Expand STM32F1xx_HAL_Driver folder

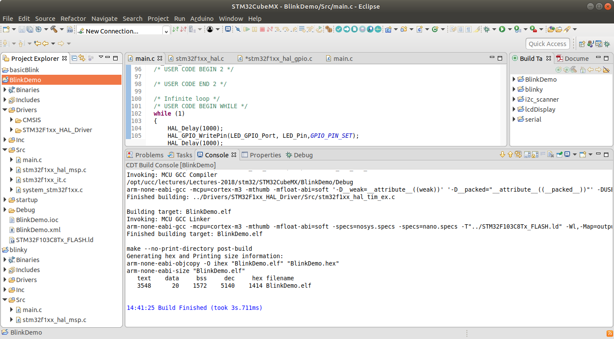12,130
